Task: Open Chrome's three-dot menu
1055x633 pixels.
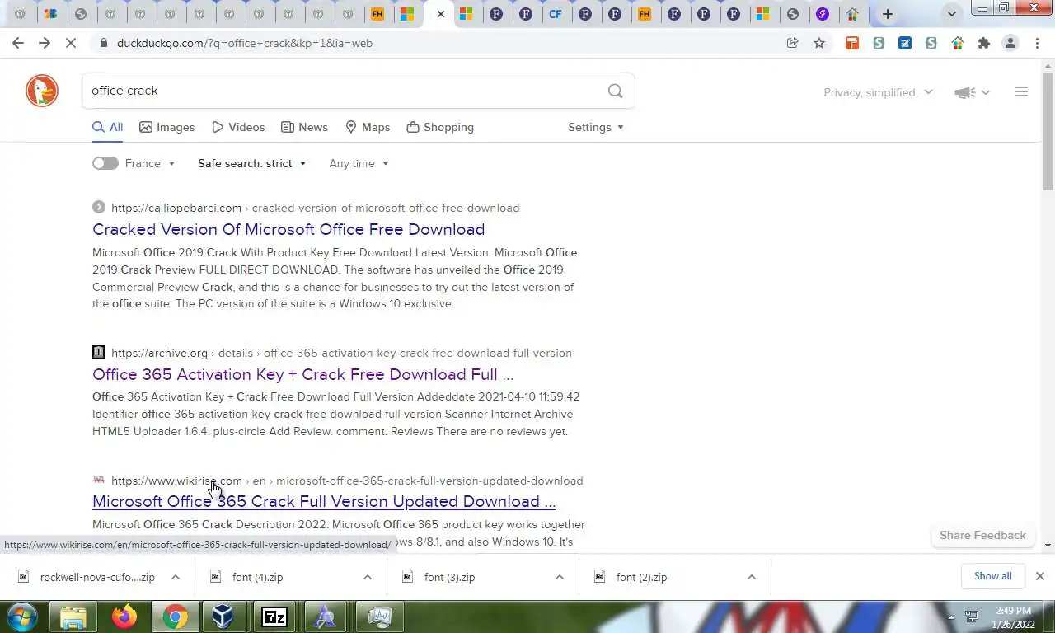Action: (1037, 43)
